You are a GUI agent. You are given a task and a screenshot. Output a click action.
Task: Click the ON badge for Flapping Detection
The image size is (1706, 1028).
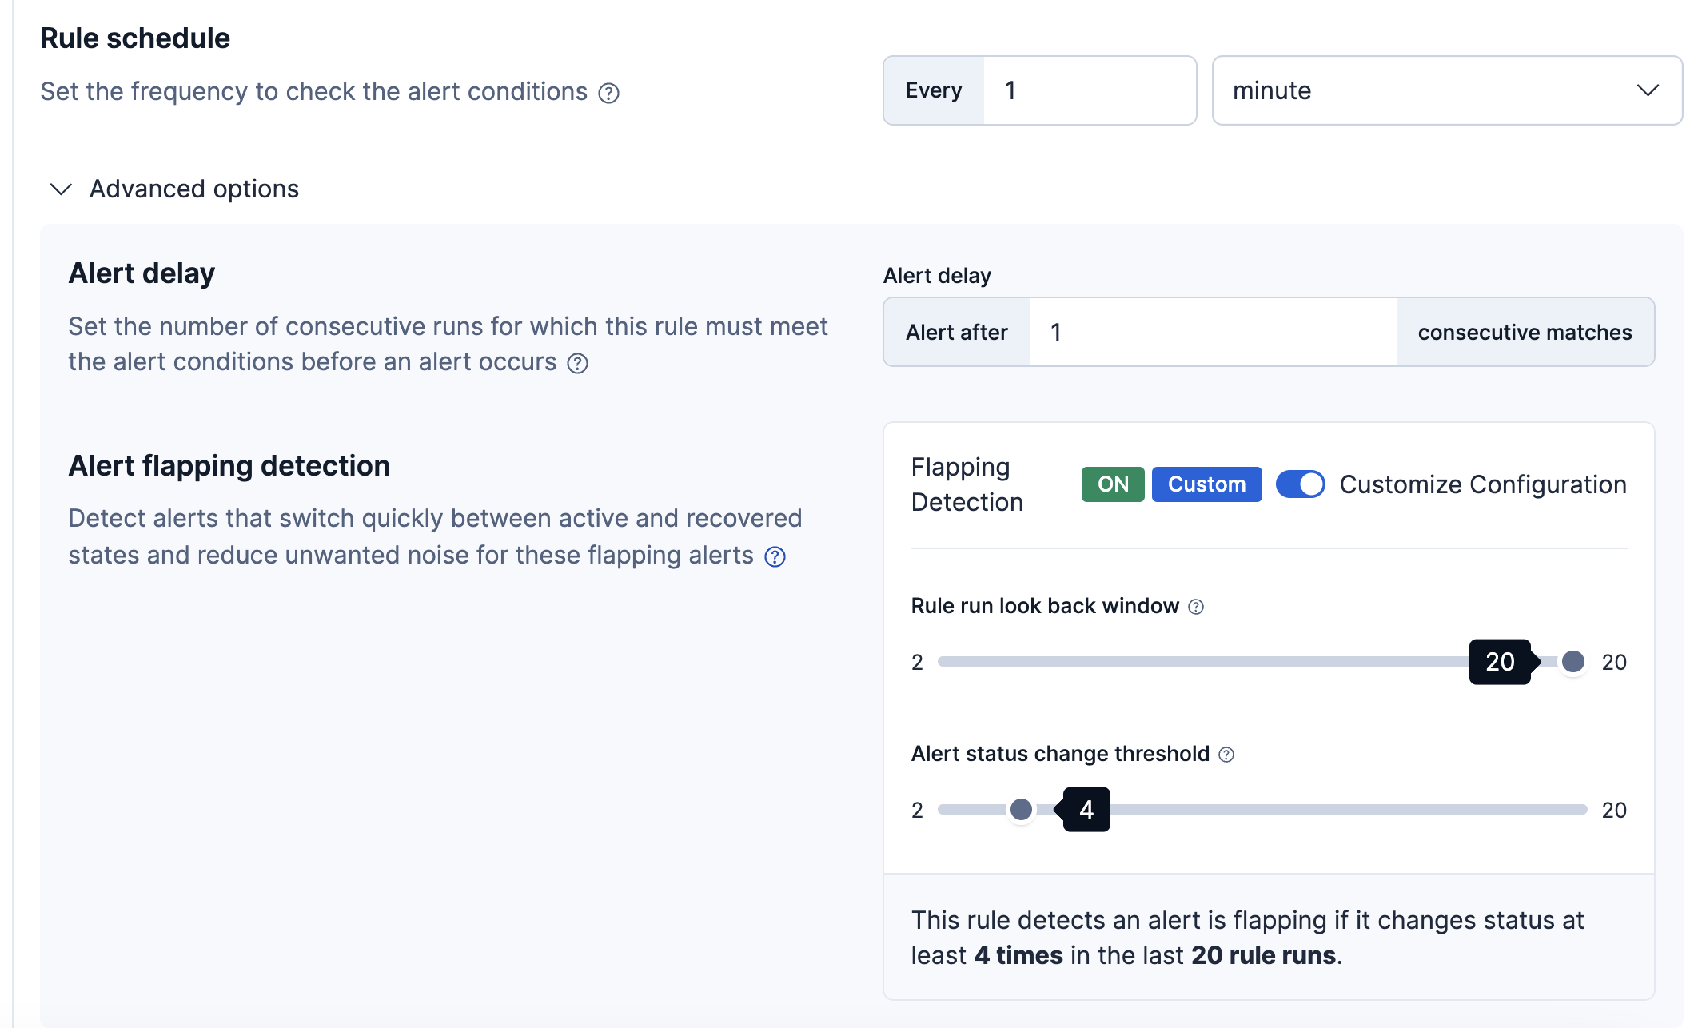[1112, 484]
